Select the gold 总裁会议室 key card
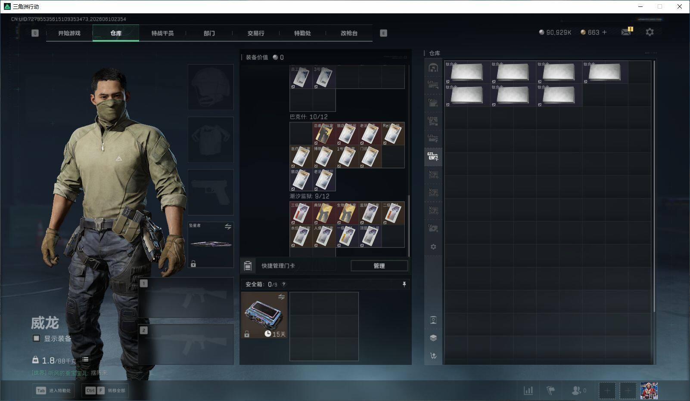 (x=324, y=133)
